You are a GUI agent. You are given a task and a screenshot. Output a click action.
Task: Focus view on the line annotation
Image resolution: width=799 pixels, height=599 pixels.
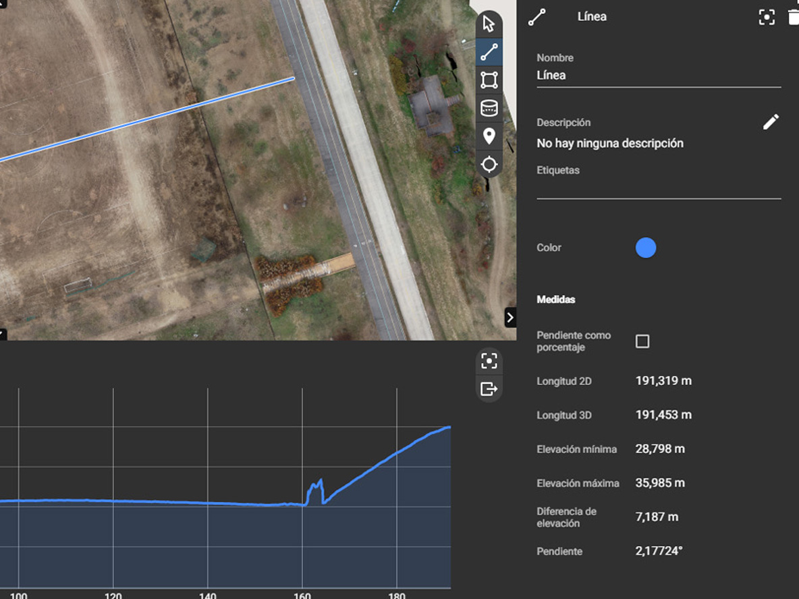coord(767,18)
